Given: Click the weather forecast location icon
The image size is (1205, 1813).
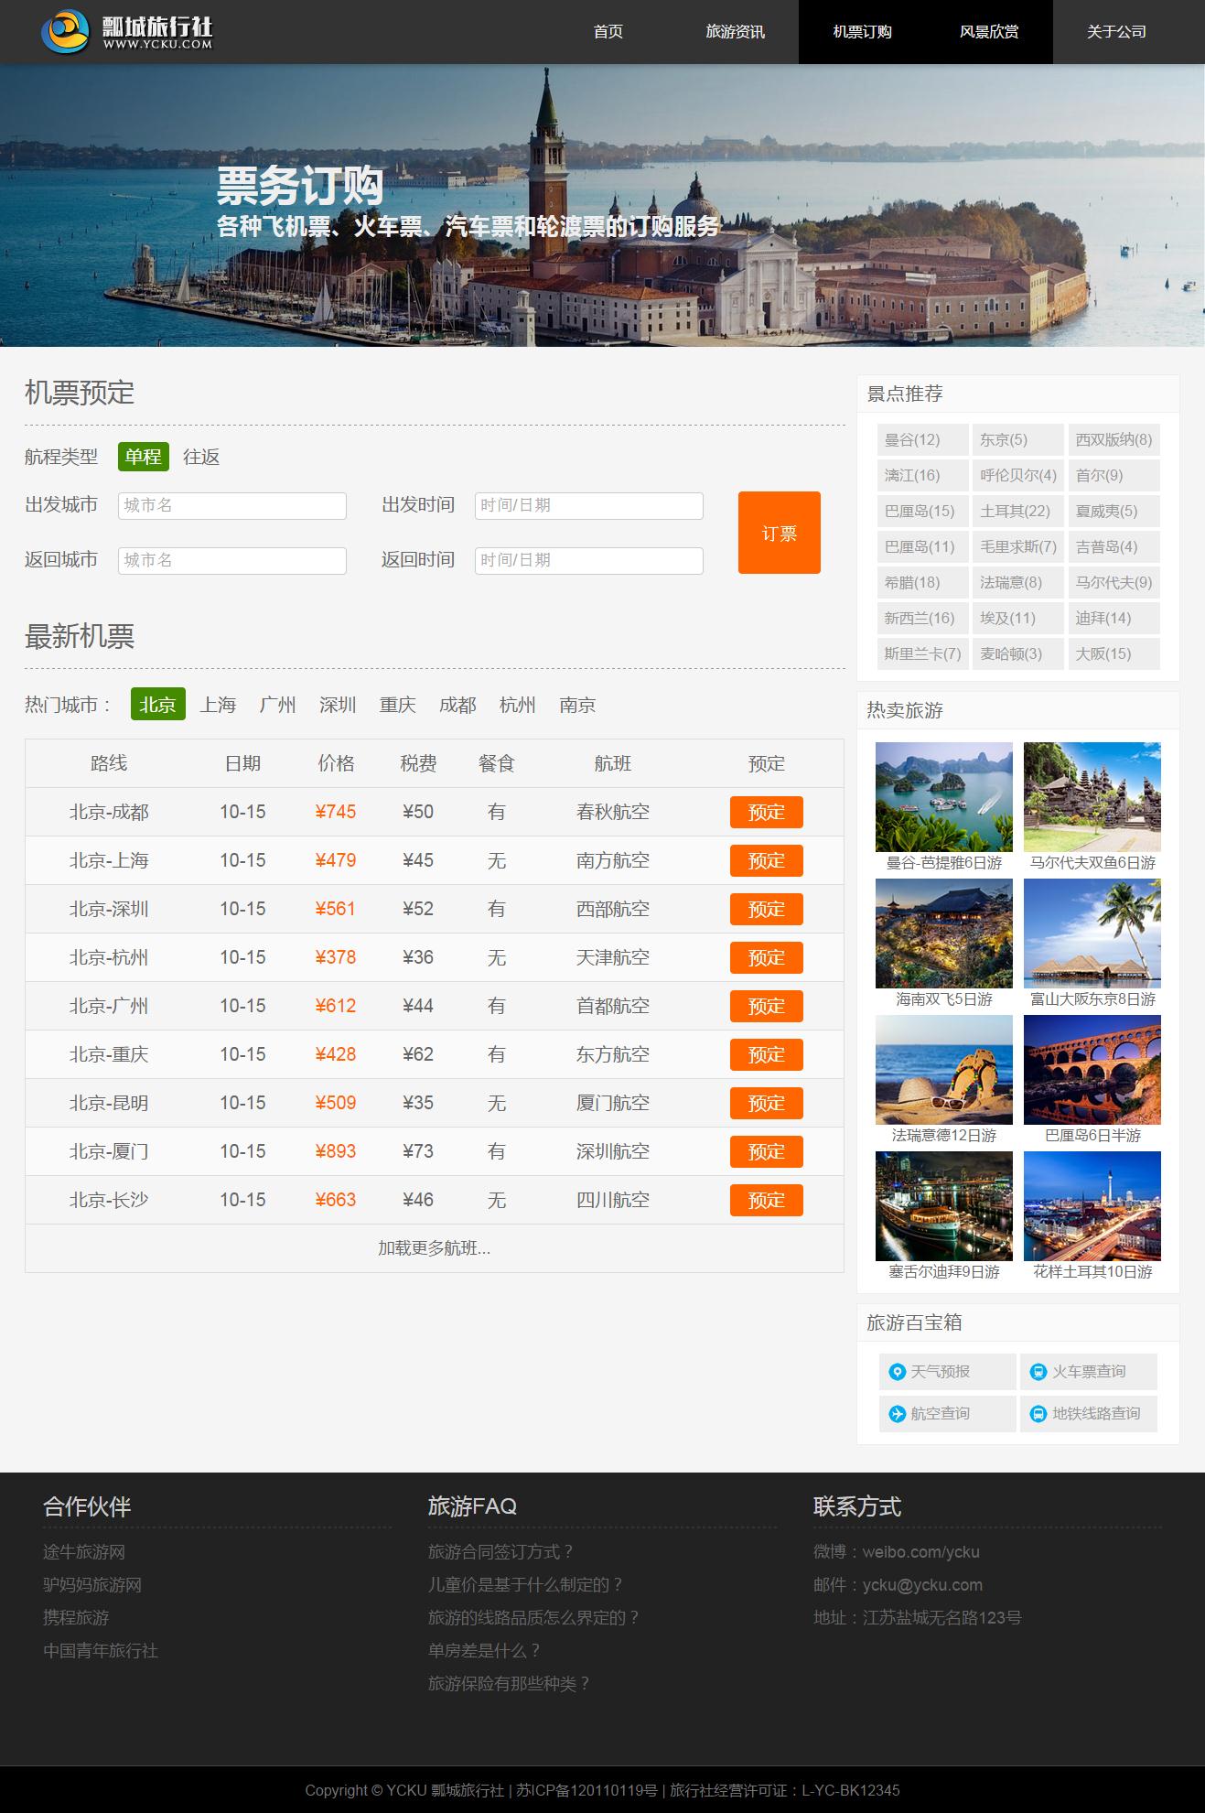Looking at the screenshot, I should tap(897, 1372).
